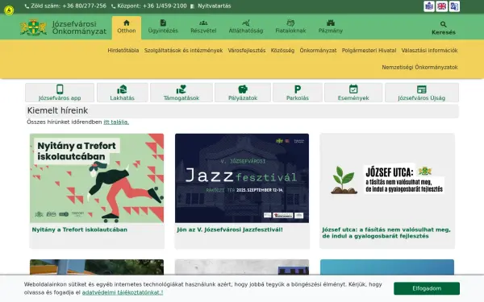Click the Józsefváros coat of arms logo
This screenshot has width=484, height=302.
34,27
